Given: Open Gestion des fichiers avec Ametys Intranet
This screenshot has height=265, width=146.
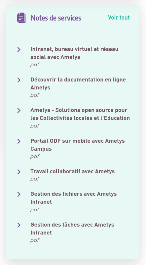Looking at the screenshot, I should click(x=74, y=198).
